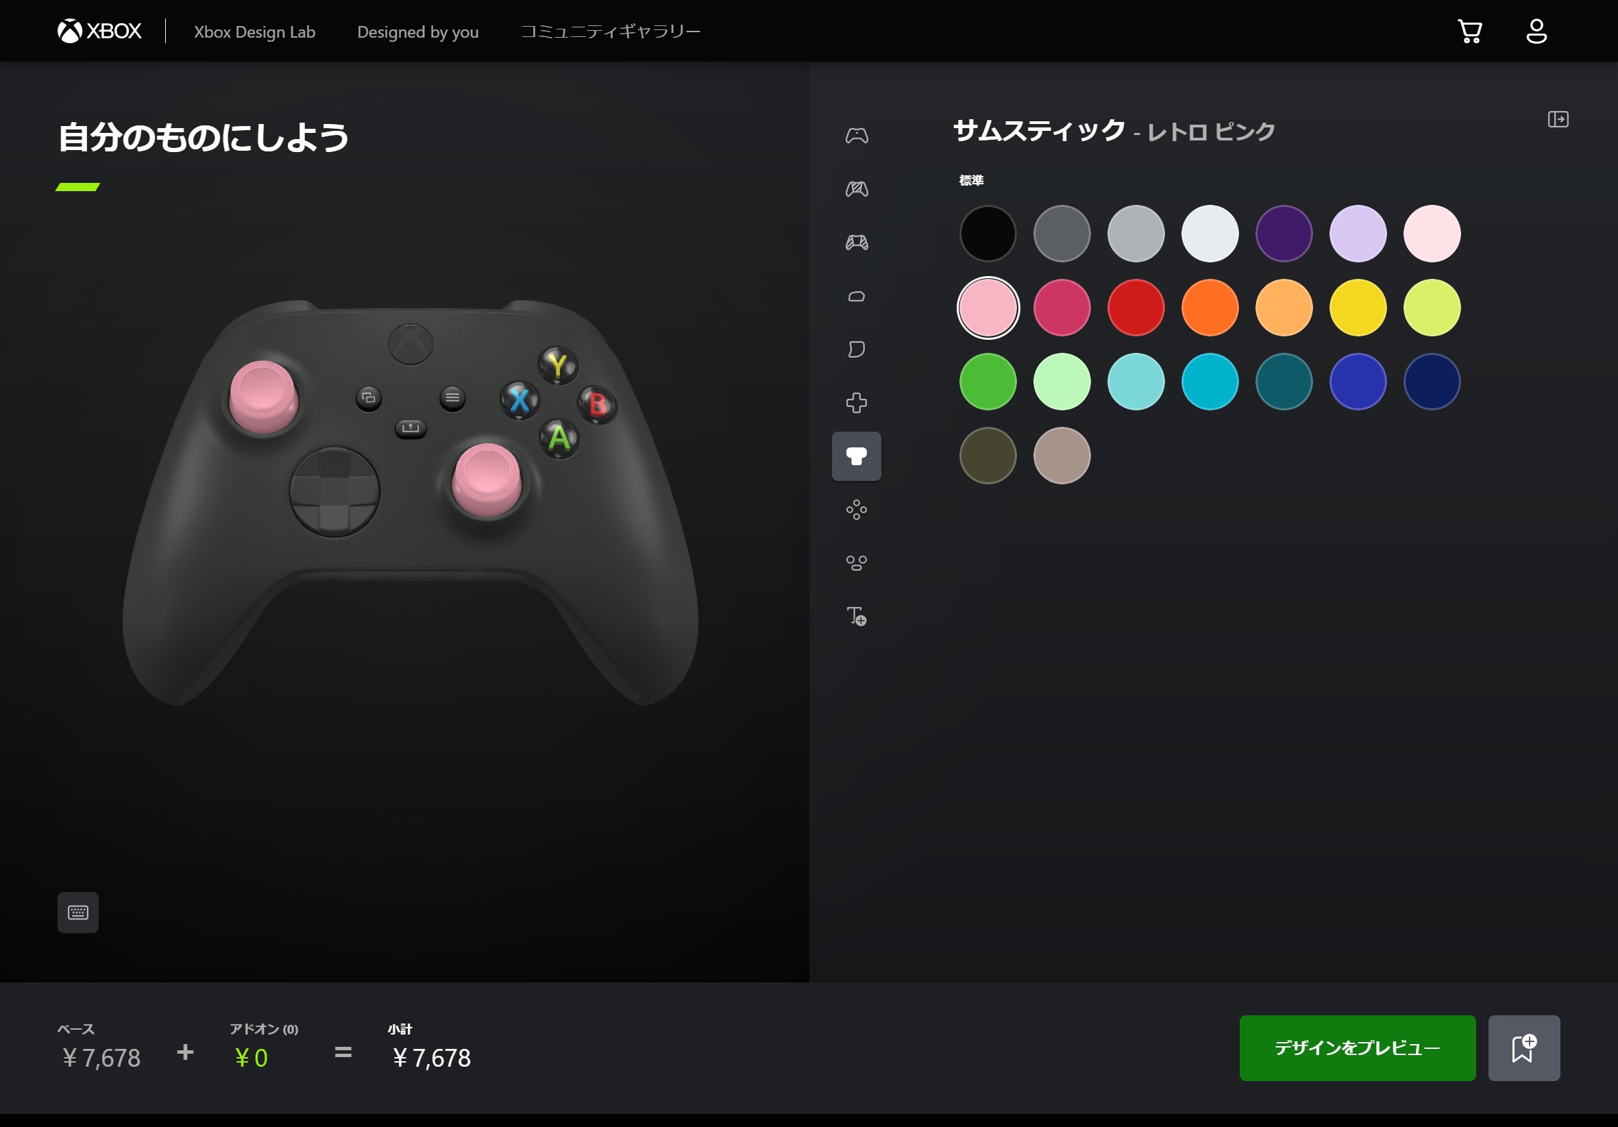
Task: Select the ABXY buttons section icon
Action: (x=856, y=510)
